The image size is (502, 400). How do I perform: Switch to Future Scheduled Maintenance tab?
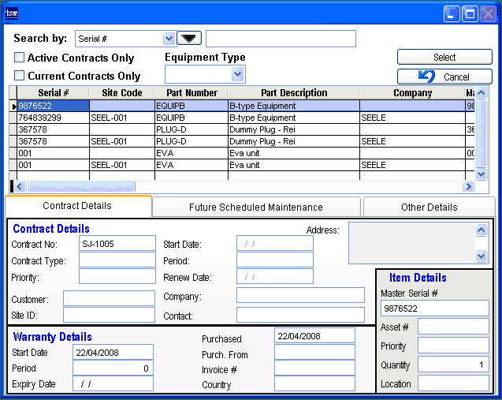point(256,207)
